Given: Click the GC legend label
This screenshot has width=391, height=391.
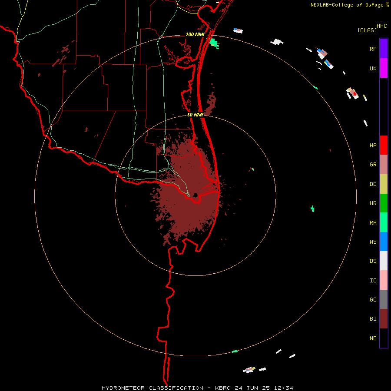Looking at the screenshot, I should [373, 299].
